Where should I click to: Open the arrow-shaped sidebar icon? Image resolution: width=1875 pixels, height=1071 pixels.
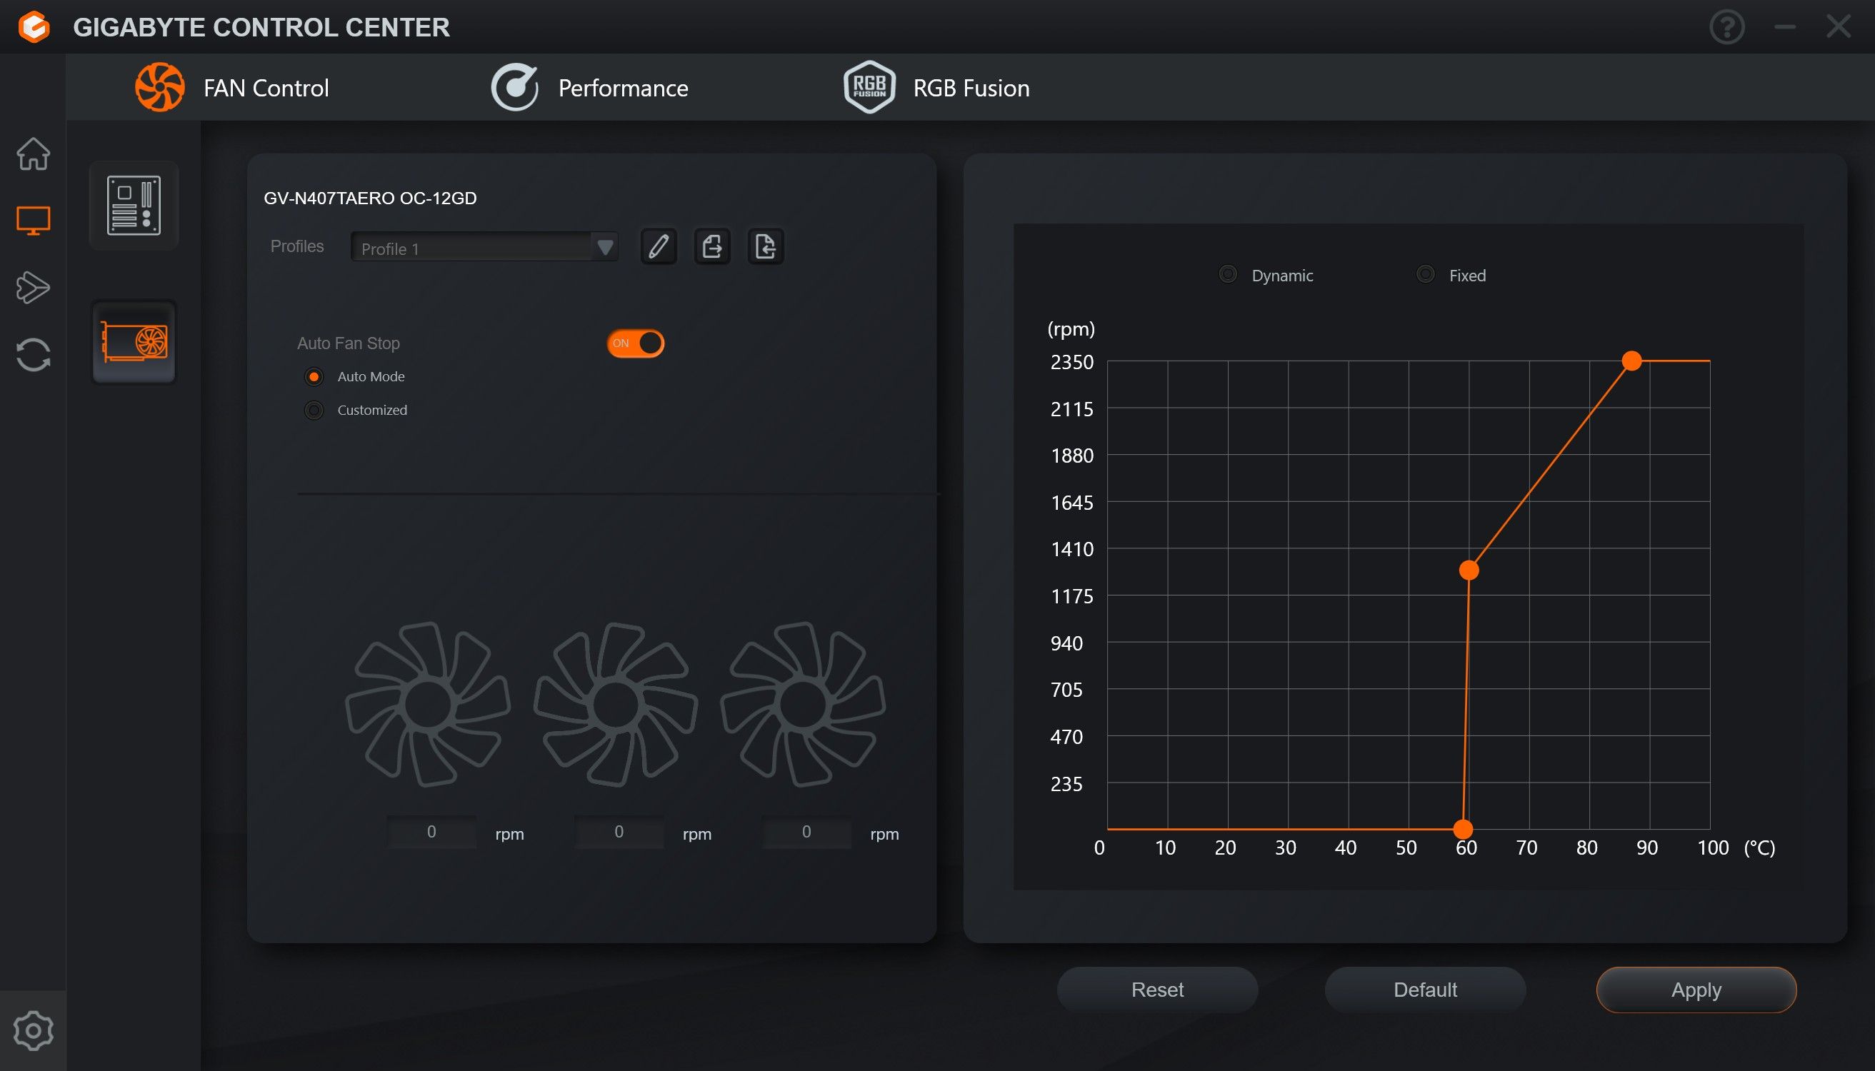(x=33, y=288)
